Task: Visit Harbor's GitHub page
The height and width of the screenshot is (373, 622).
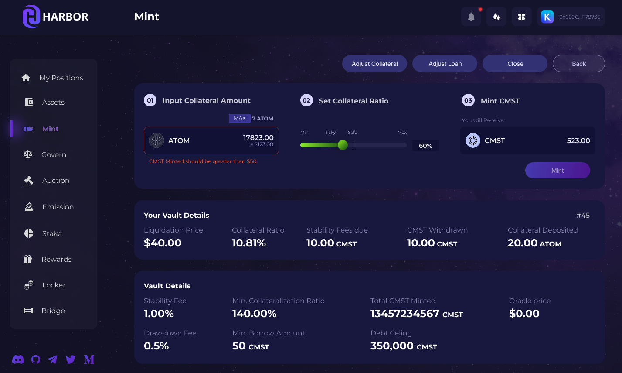Action: 35,359
